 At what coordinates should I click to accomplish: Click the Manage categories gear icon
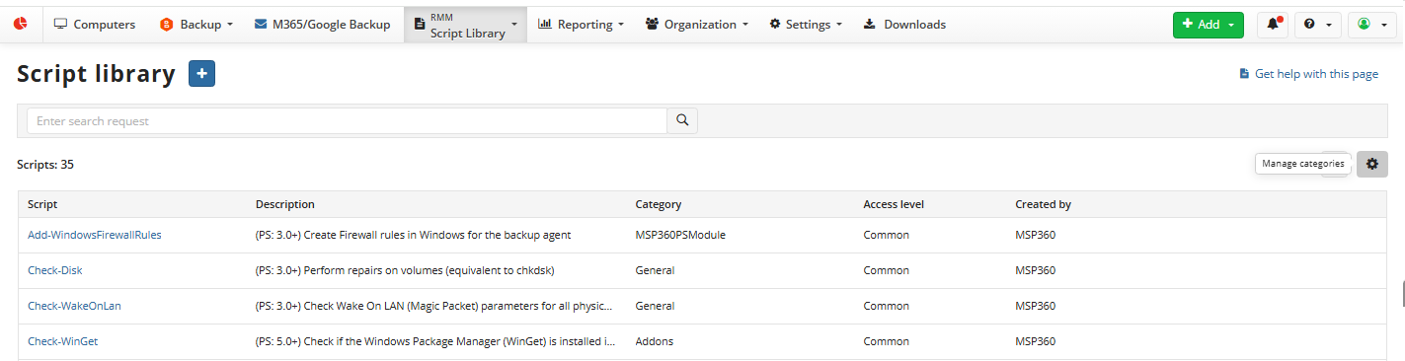(1372, 164)
